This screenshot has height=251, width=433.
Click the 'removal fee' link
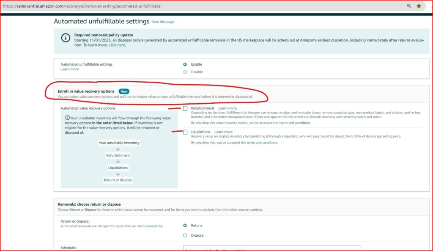[x=154, y=226]
